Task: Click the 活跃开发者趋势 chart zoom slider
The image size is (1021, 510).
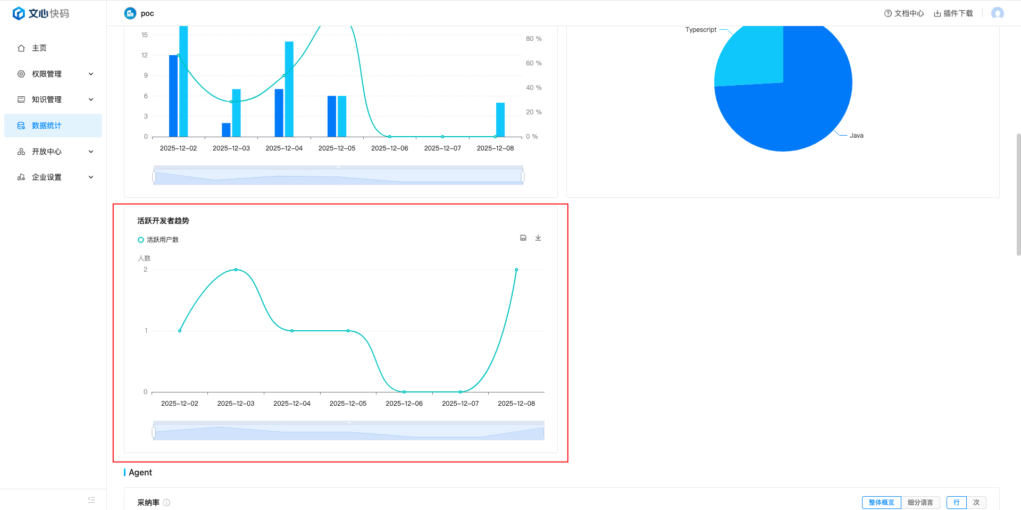Action: 349,432
